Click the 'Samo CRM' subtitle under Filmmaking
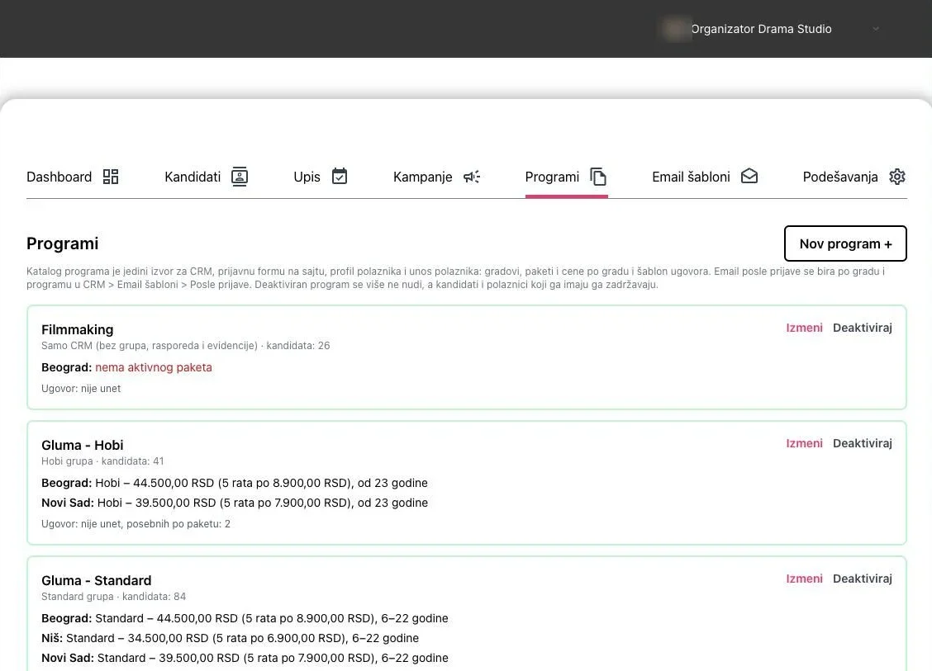The height and width of the screenshot is (671, 932). point(185,346)
